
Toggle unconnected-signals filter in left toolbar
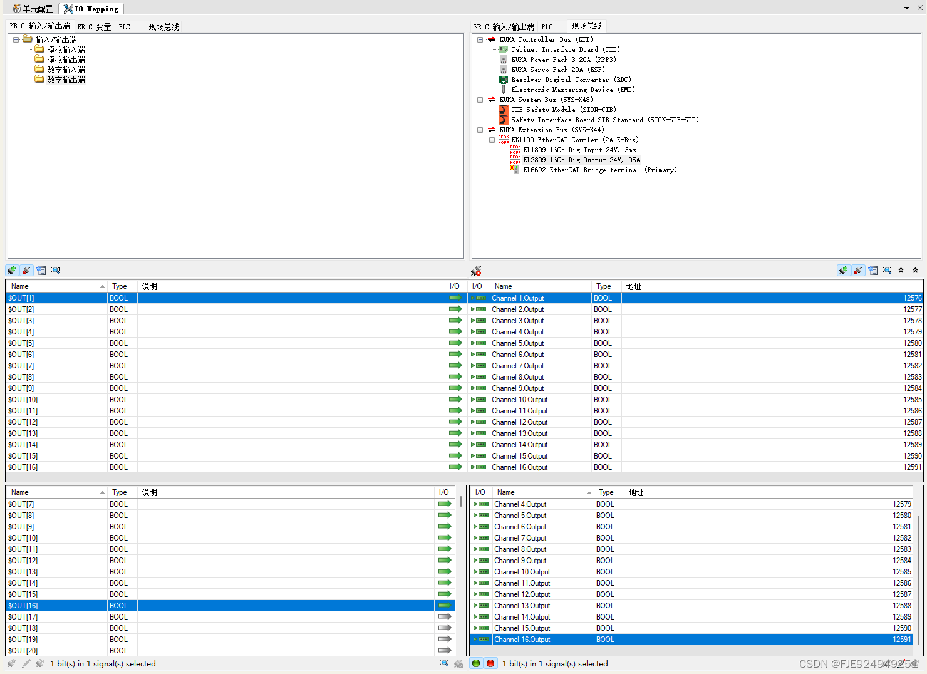[26, 271]
